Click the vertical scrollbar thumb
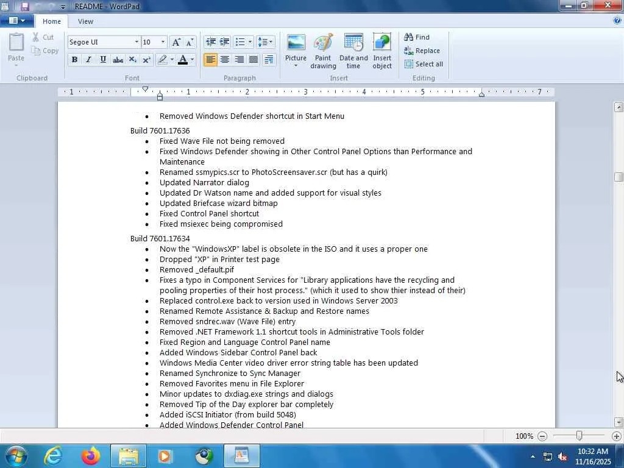Image resolution: width=624 pixels, height=468 pixels. (x=619, y=177)
